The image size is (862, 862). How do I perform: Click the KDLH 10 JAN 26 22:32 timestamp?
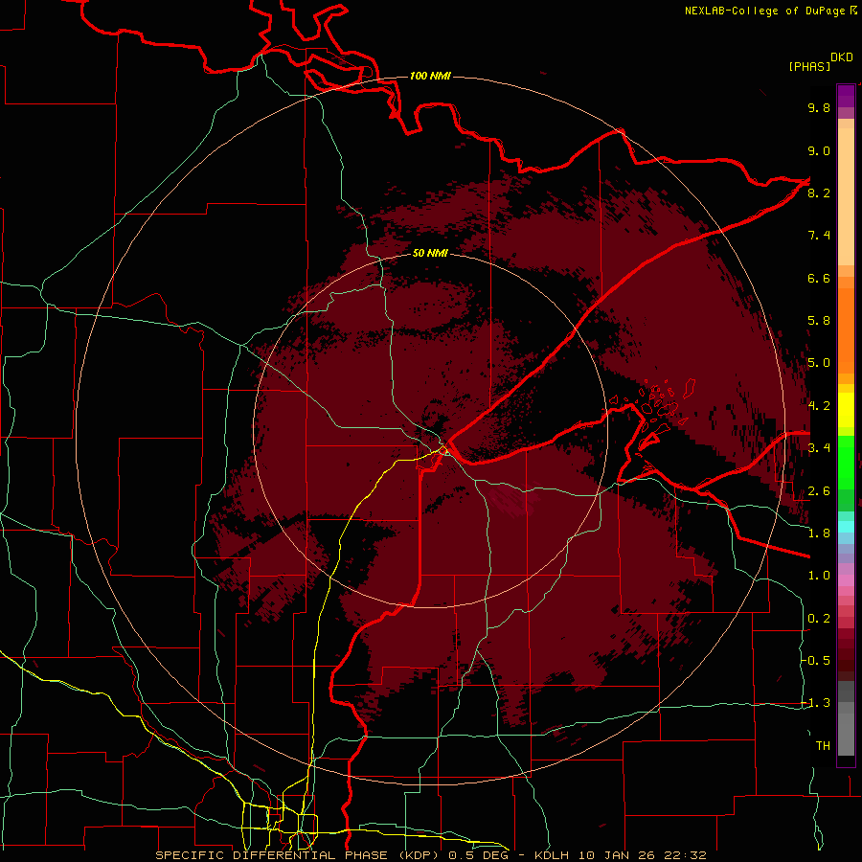[x=621, y=855]
